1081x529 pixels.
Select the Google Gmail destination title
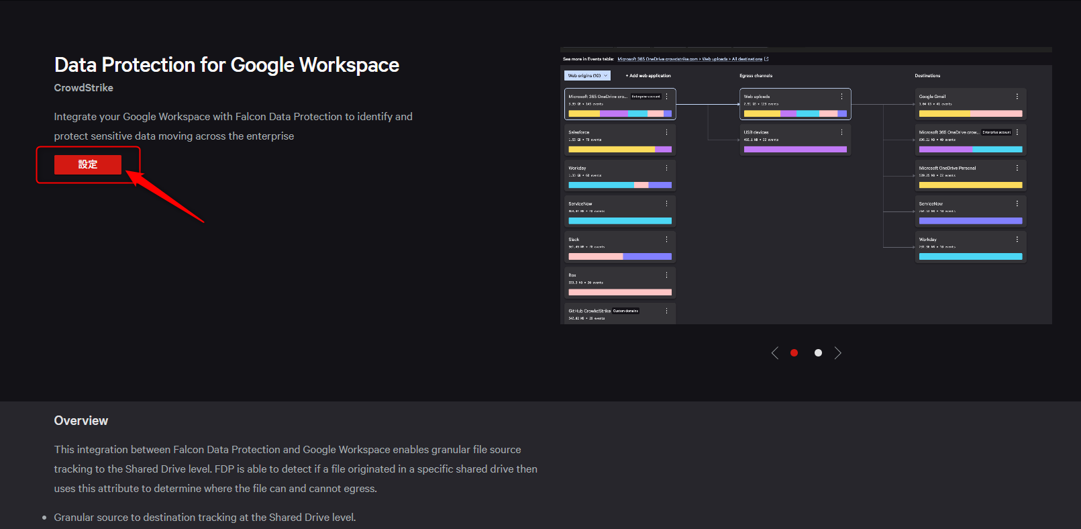932,97
